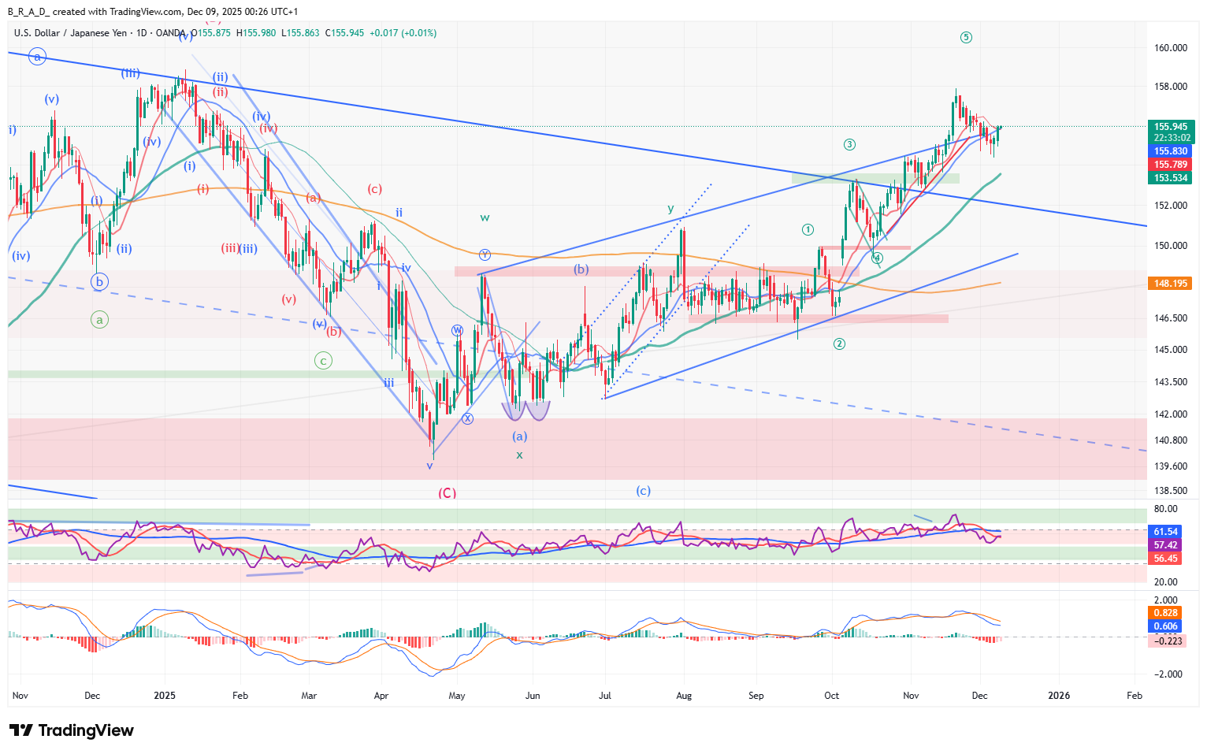Open the U.S. Dollar / Japanese Yen symbol title
Image resolution: width=1207 pixels, height=754 pixels.
[x=70, y=33]
